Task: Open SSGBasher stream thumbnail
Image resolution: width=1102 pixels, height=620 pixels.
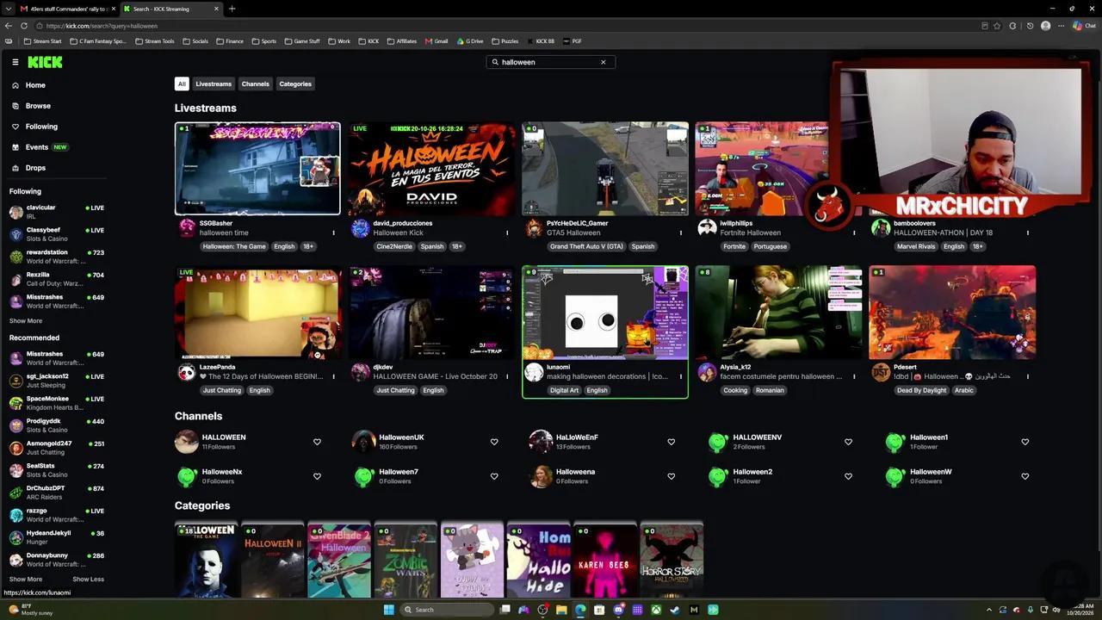Action: pos(257,168)
